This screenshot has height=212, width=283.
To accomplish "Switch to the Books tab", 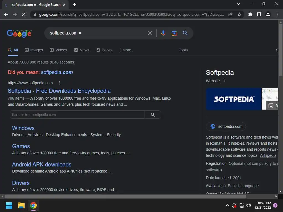I will tap(104, 50).
